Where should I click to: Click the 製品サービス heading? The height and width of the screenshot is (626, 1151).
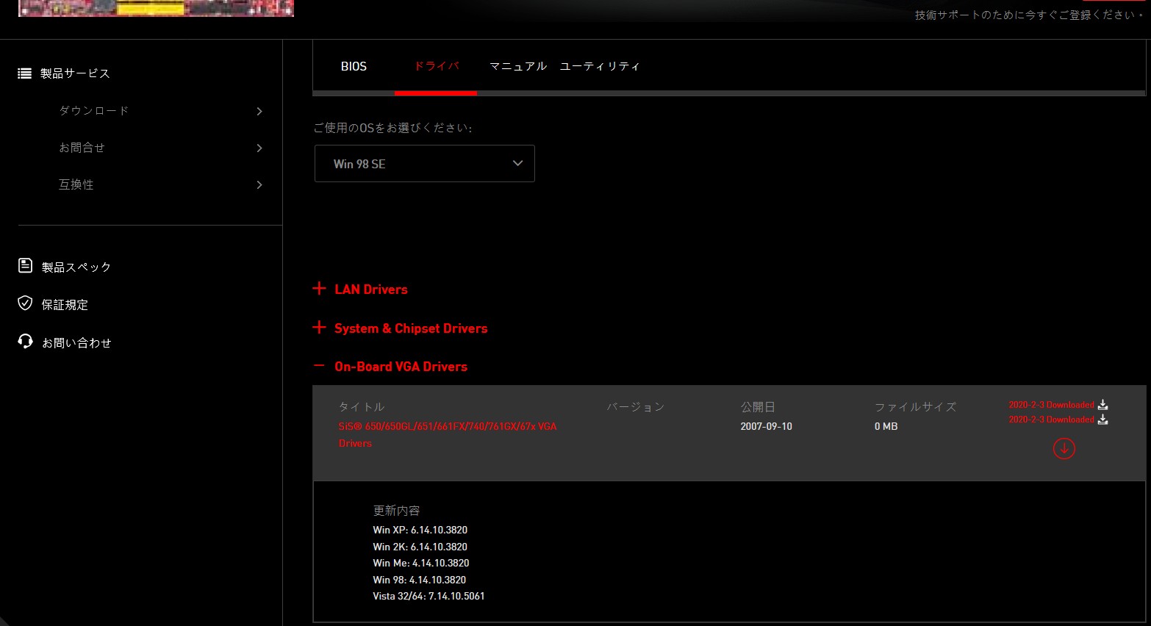coord(75,73)
